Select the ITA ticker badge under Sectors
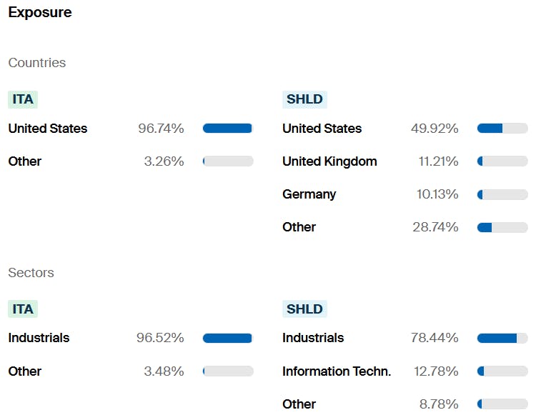536x420 pixels. (23, 309)
